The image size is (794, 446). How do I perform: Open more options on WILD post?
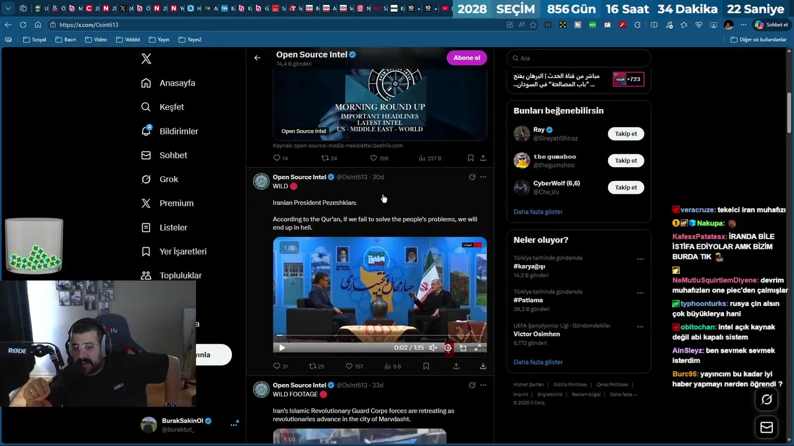(x=483, y=177)
